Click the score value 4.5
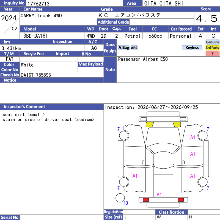Image resolution: width=220 pixels, height=220 pixels. 207,18
